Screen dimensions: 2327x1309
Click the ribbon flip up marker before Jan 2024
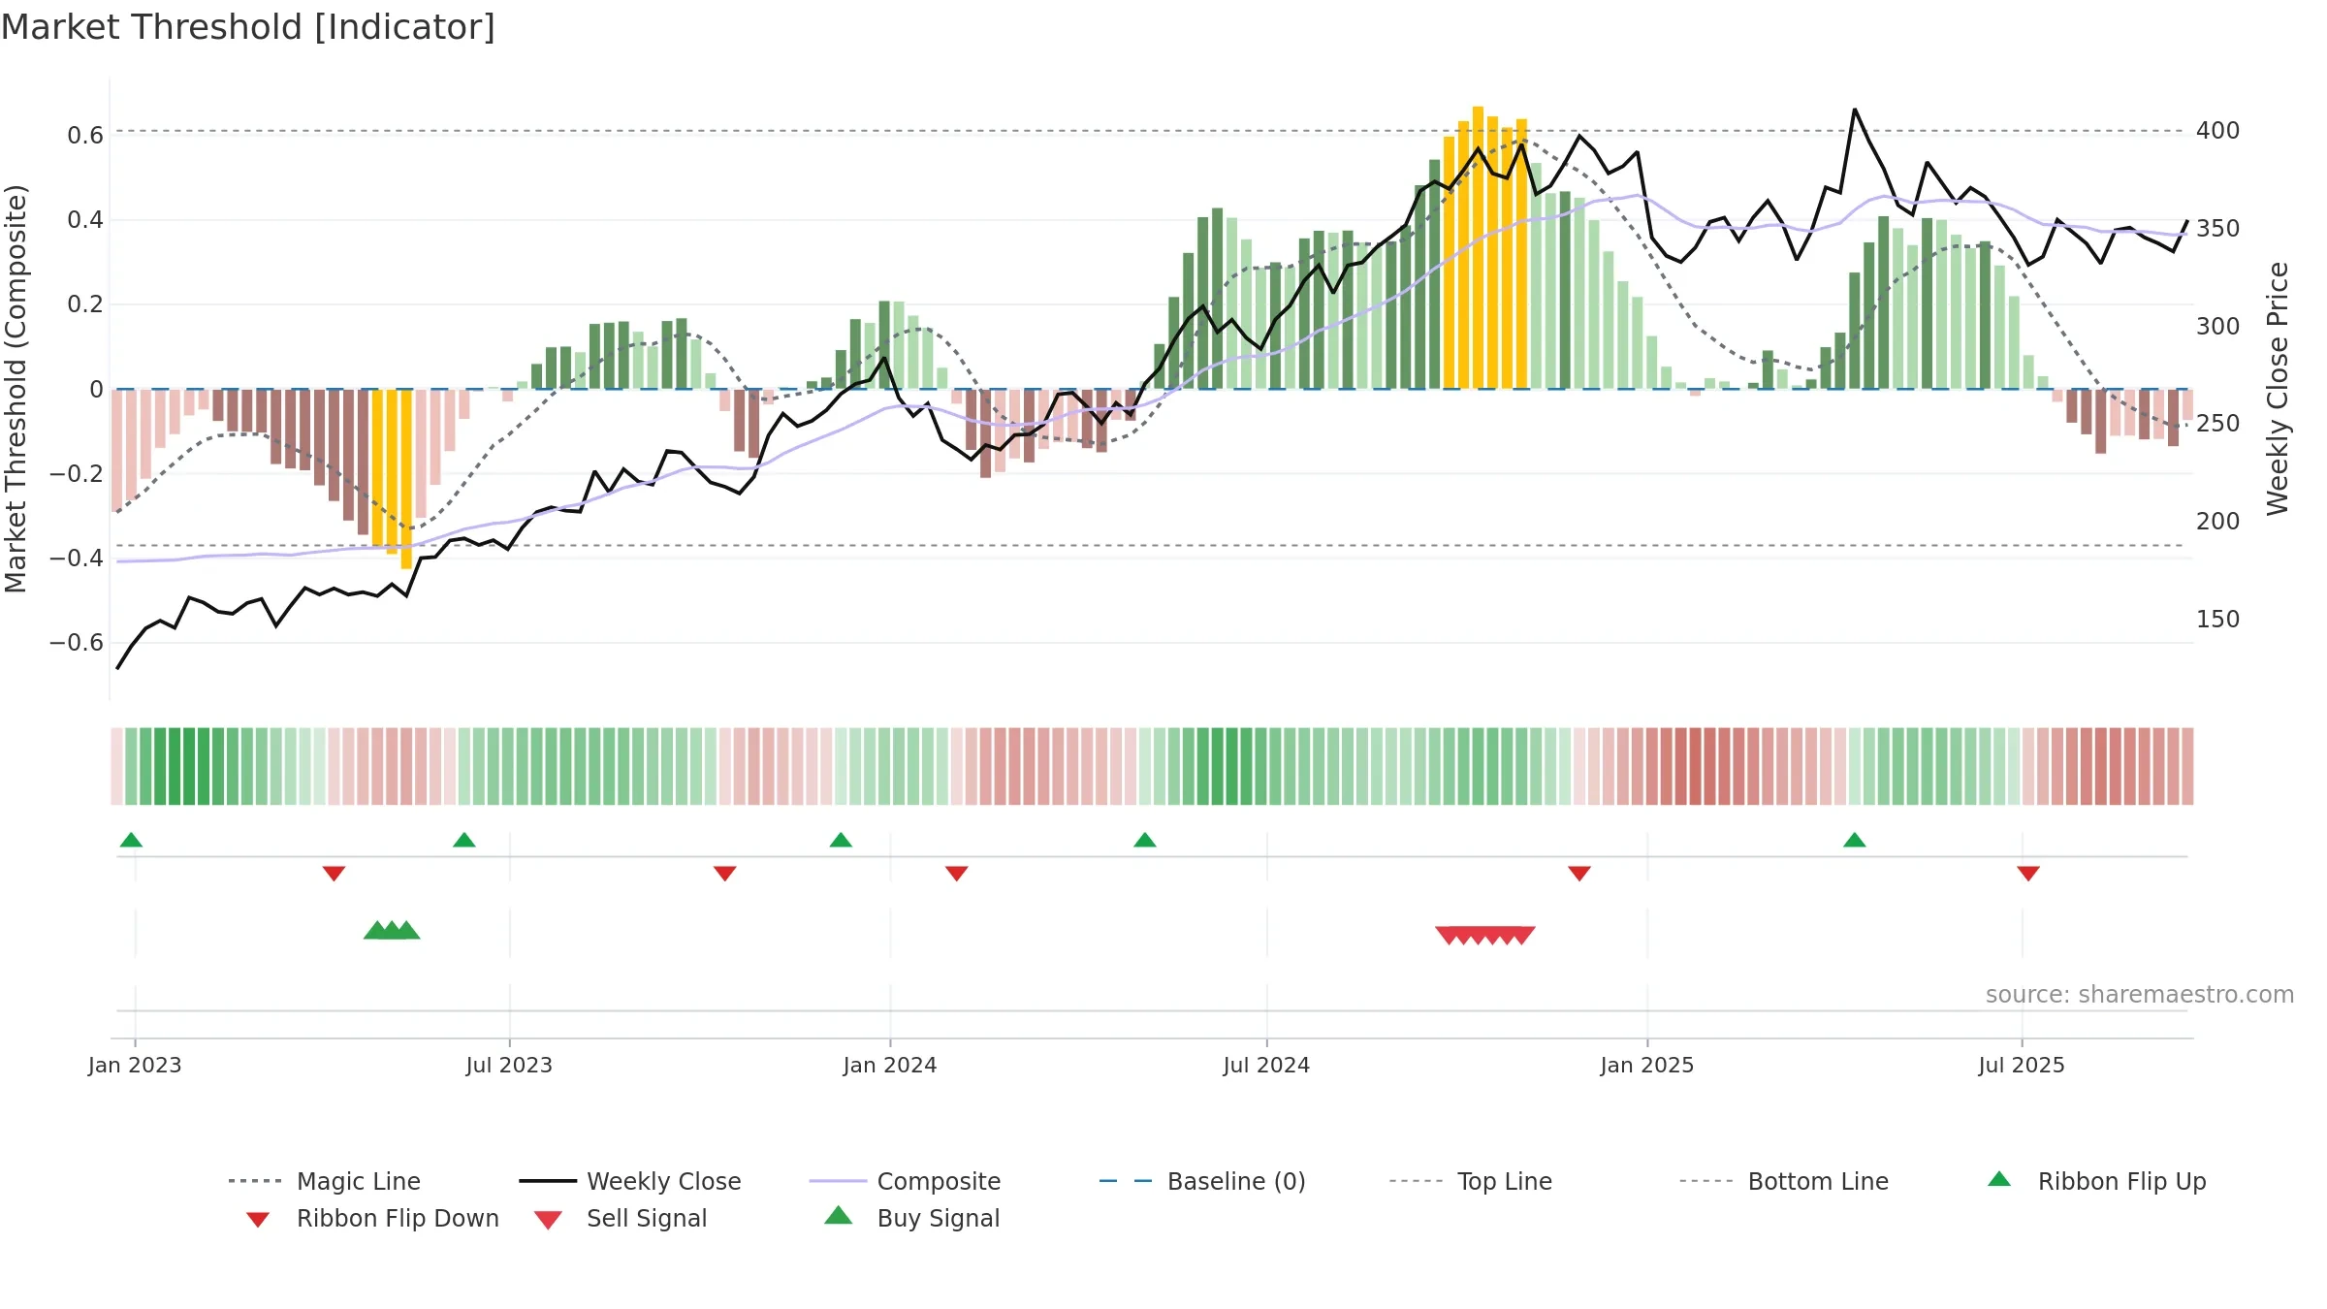click(x=841, y=840)
